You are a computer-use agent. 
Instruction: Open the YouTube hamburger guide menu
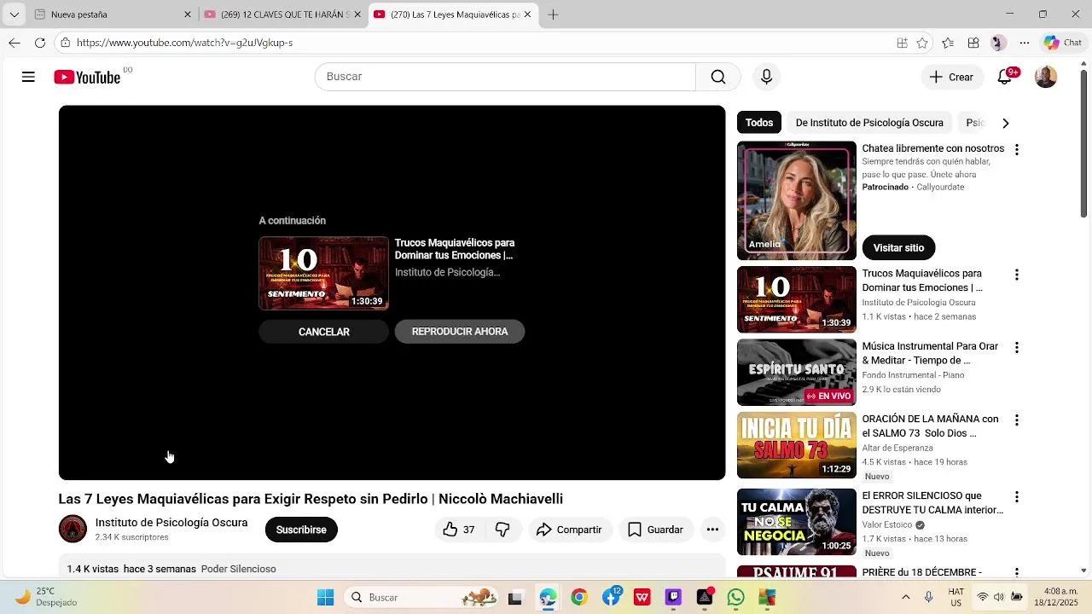28,77
